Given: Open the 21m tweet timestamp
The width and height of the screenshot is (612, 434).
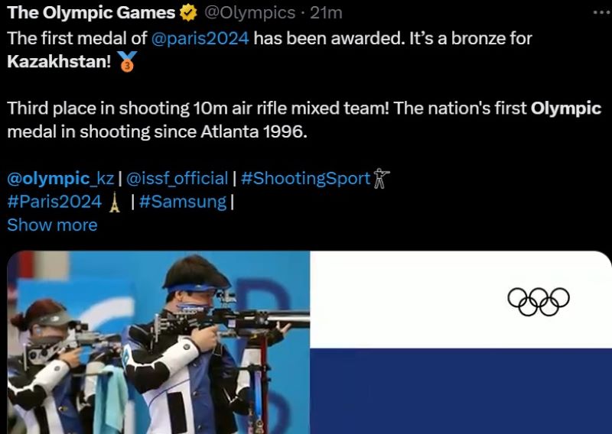Looking at the screenshot, I should tap(326, 13).
